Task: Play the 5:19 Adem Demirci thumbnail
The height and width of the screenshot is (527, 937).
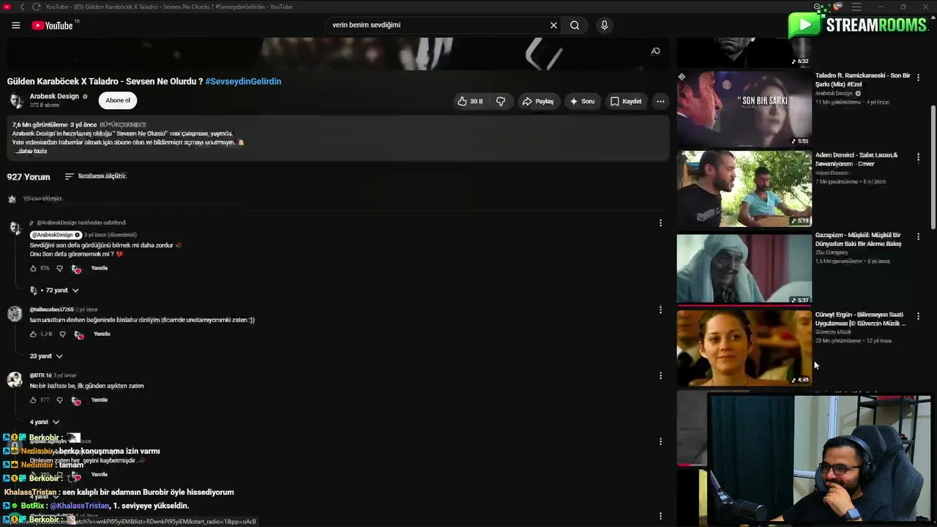Action: [x=744, y=189]
